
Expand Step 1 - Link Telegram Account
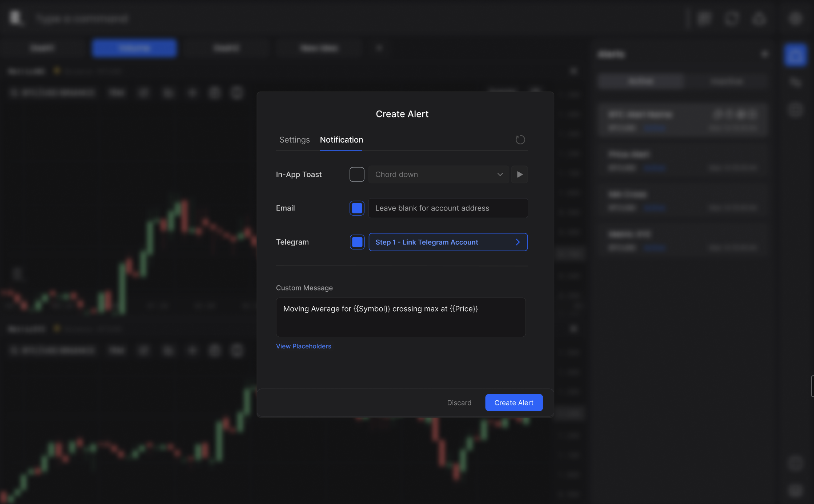coord(448,242)
